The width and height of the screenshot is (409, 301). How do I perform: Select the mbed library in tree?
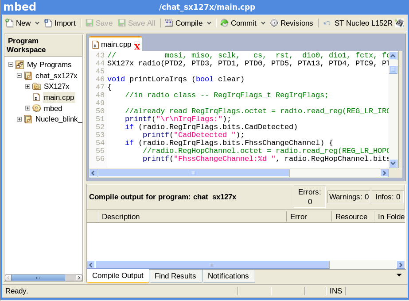tap(53, 108)
